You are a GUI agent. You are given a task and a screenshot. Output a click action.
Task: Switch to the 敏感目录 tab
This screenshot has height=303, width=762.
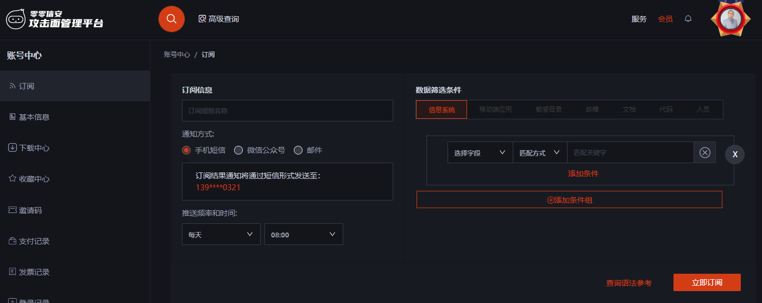coord(549,109)
